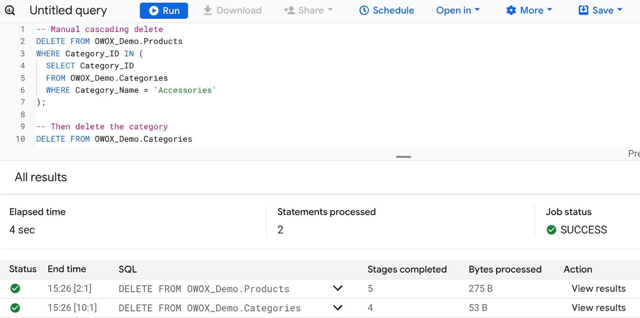The image size is (640, 318).
Task: Expand the DELETE FROM OWOX_Demo.Products SQL chevron
Action: [337, 289]
